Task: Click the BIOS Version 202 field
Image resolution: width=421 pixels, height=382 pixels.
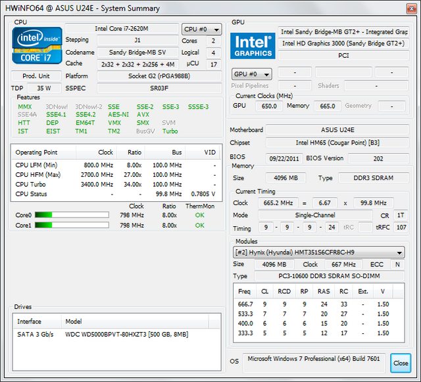Action: tap(378, 158)
